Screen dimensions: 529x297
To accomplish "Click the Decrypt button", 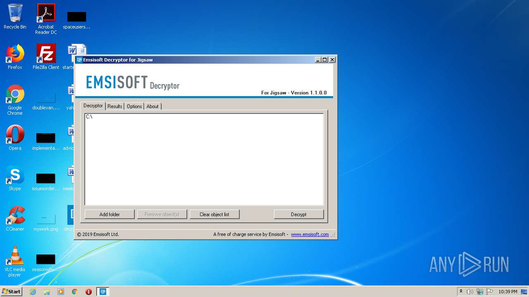I will (299, 214).
